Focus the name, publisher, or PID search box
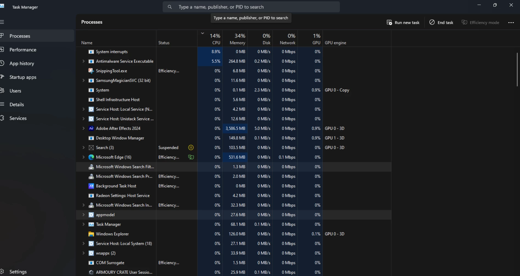 [251, 7]
